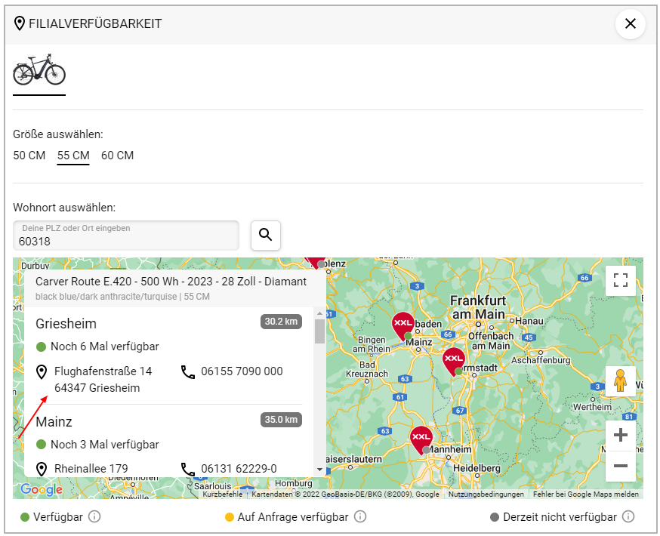Open Nutzungsbedingungen link on map

pos(486,494)
